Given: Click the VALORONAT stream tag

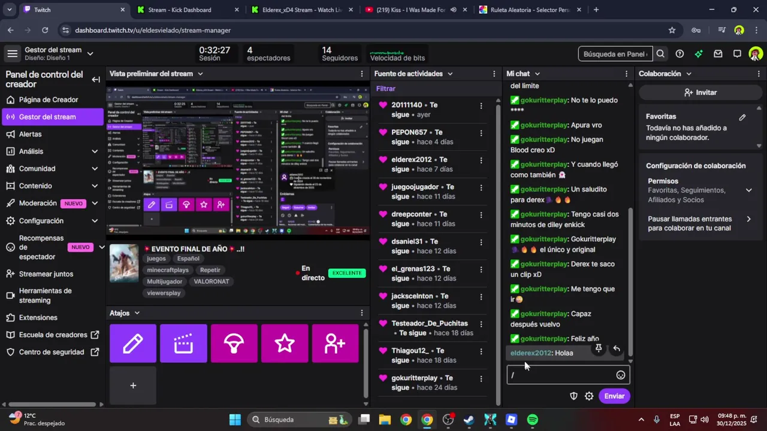Looking at the screenshot, I should (212, 281).
